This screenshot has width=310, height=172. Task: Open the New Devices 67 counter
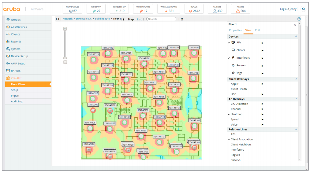[x=73, y=9]
